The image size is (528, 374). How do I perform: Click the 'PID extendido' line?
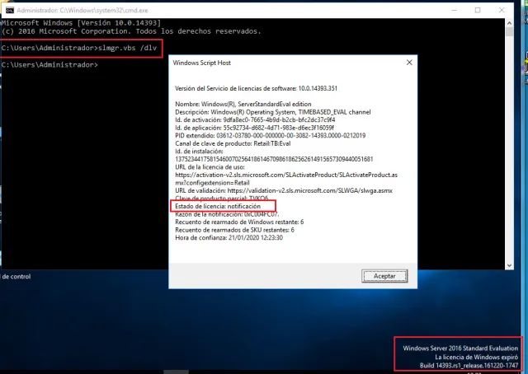click(270, 136)
